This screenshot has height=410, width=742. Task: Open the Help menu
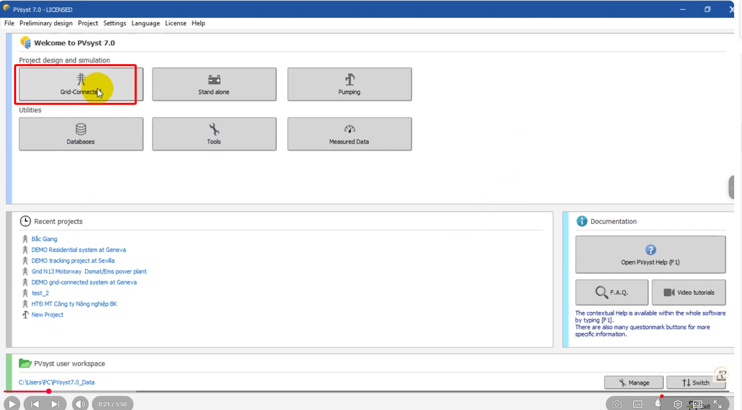198,23
